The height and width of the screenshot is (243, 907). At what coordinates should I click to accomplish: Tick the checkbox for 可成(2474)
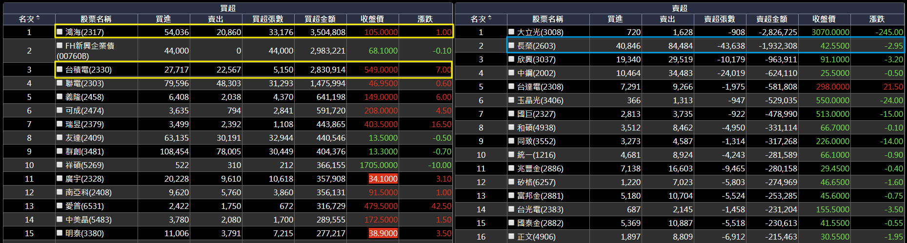coord(60,110)
